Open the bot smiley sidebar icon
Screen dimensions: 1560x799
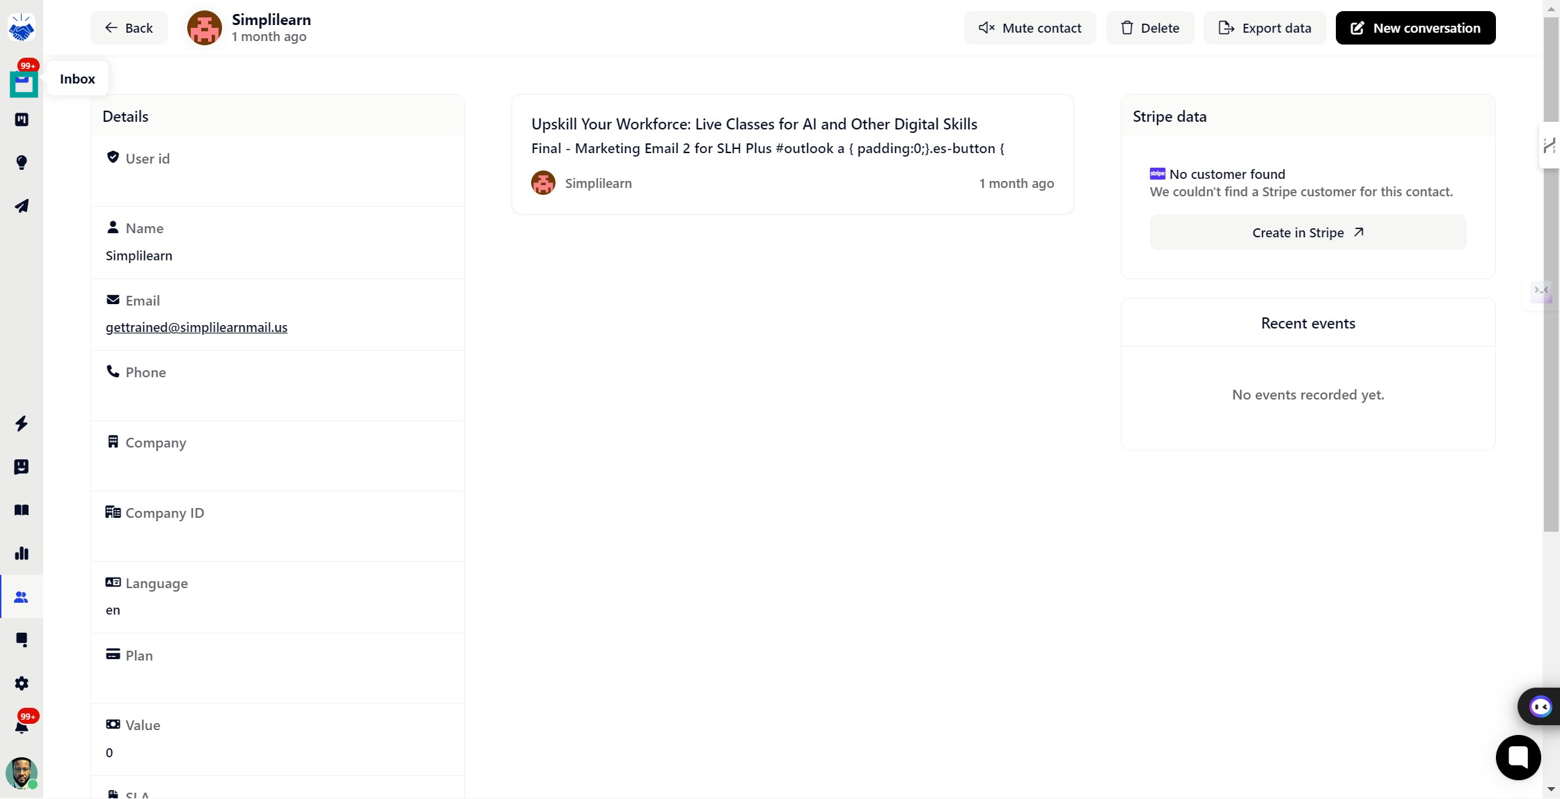click(x=22, y=466)
